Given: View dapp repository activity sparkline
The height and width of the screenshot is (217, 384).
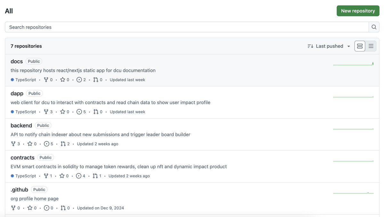Looking at the screenshot, I should pos(353,97).
